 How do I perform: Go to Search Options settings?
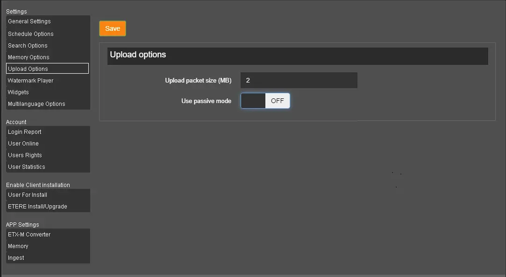(x=28, y=46)
